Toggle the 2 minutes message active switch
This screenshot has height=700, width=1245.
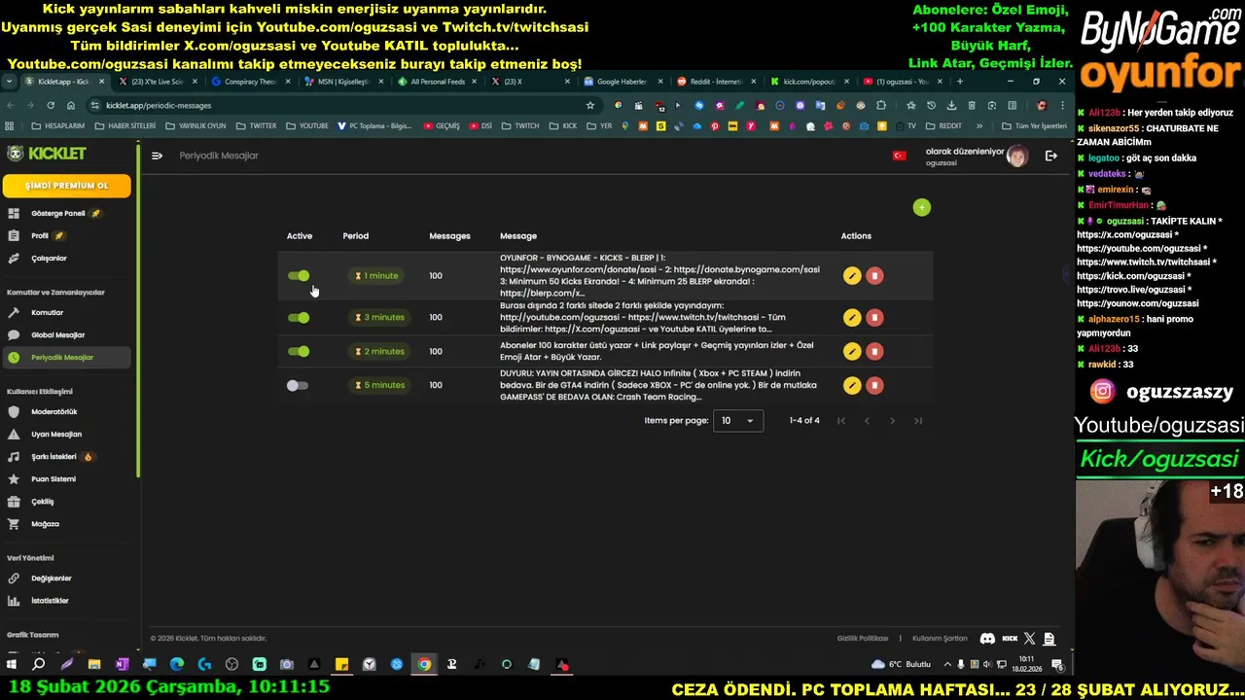pyautogui.click(x=299, y=351)
